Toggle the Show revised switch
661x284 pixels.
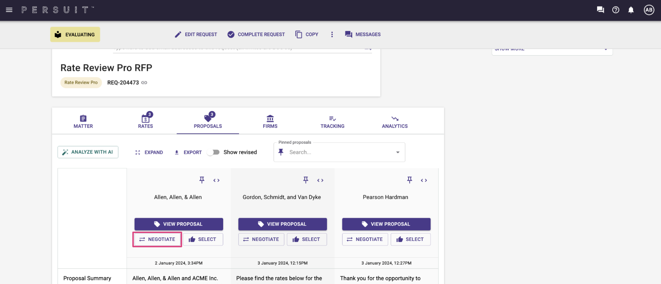(x=213, y=152)
